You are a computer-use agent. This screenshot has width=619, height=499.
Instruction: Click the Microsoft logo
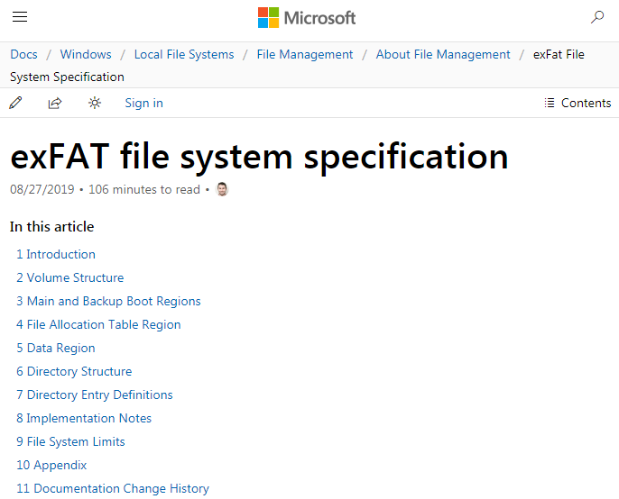[307, 17]
